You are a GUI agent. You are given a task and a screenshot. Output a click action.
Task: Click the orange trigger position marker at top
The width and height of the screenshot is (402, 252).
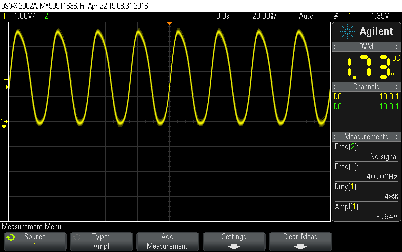pyautogui.click(x=169, y=24)
